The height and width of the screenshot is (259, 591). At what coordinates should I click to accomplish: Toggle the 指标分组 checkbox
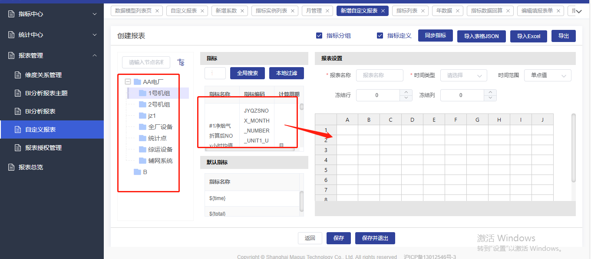pos(319,36)
